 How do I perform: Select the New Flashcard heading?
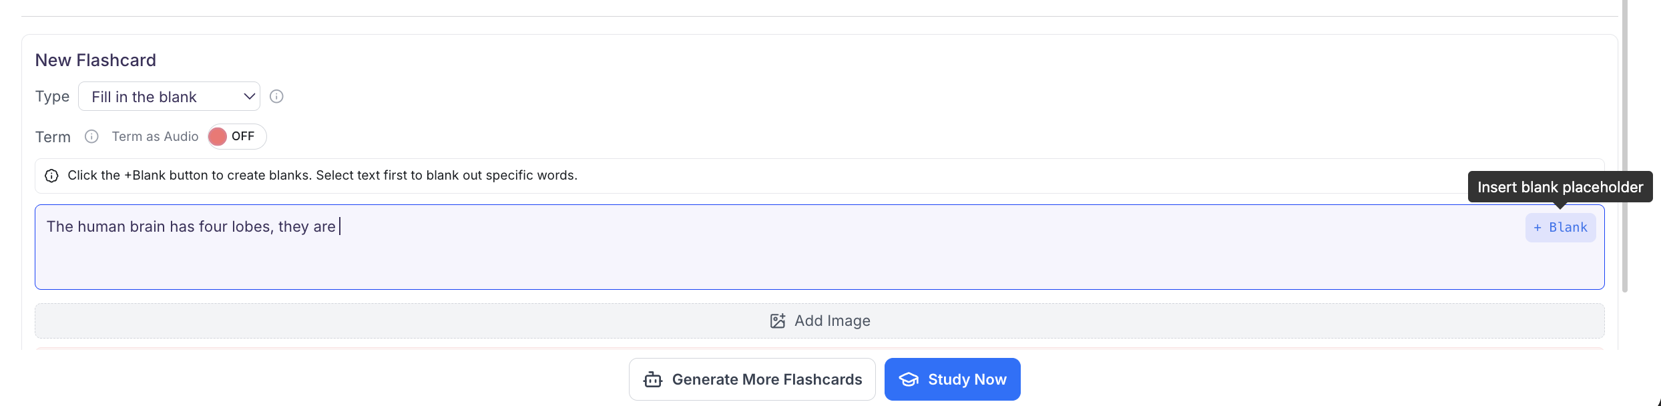pyautogui.click(x=95, y=60)
